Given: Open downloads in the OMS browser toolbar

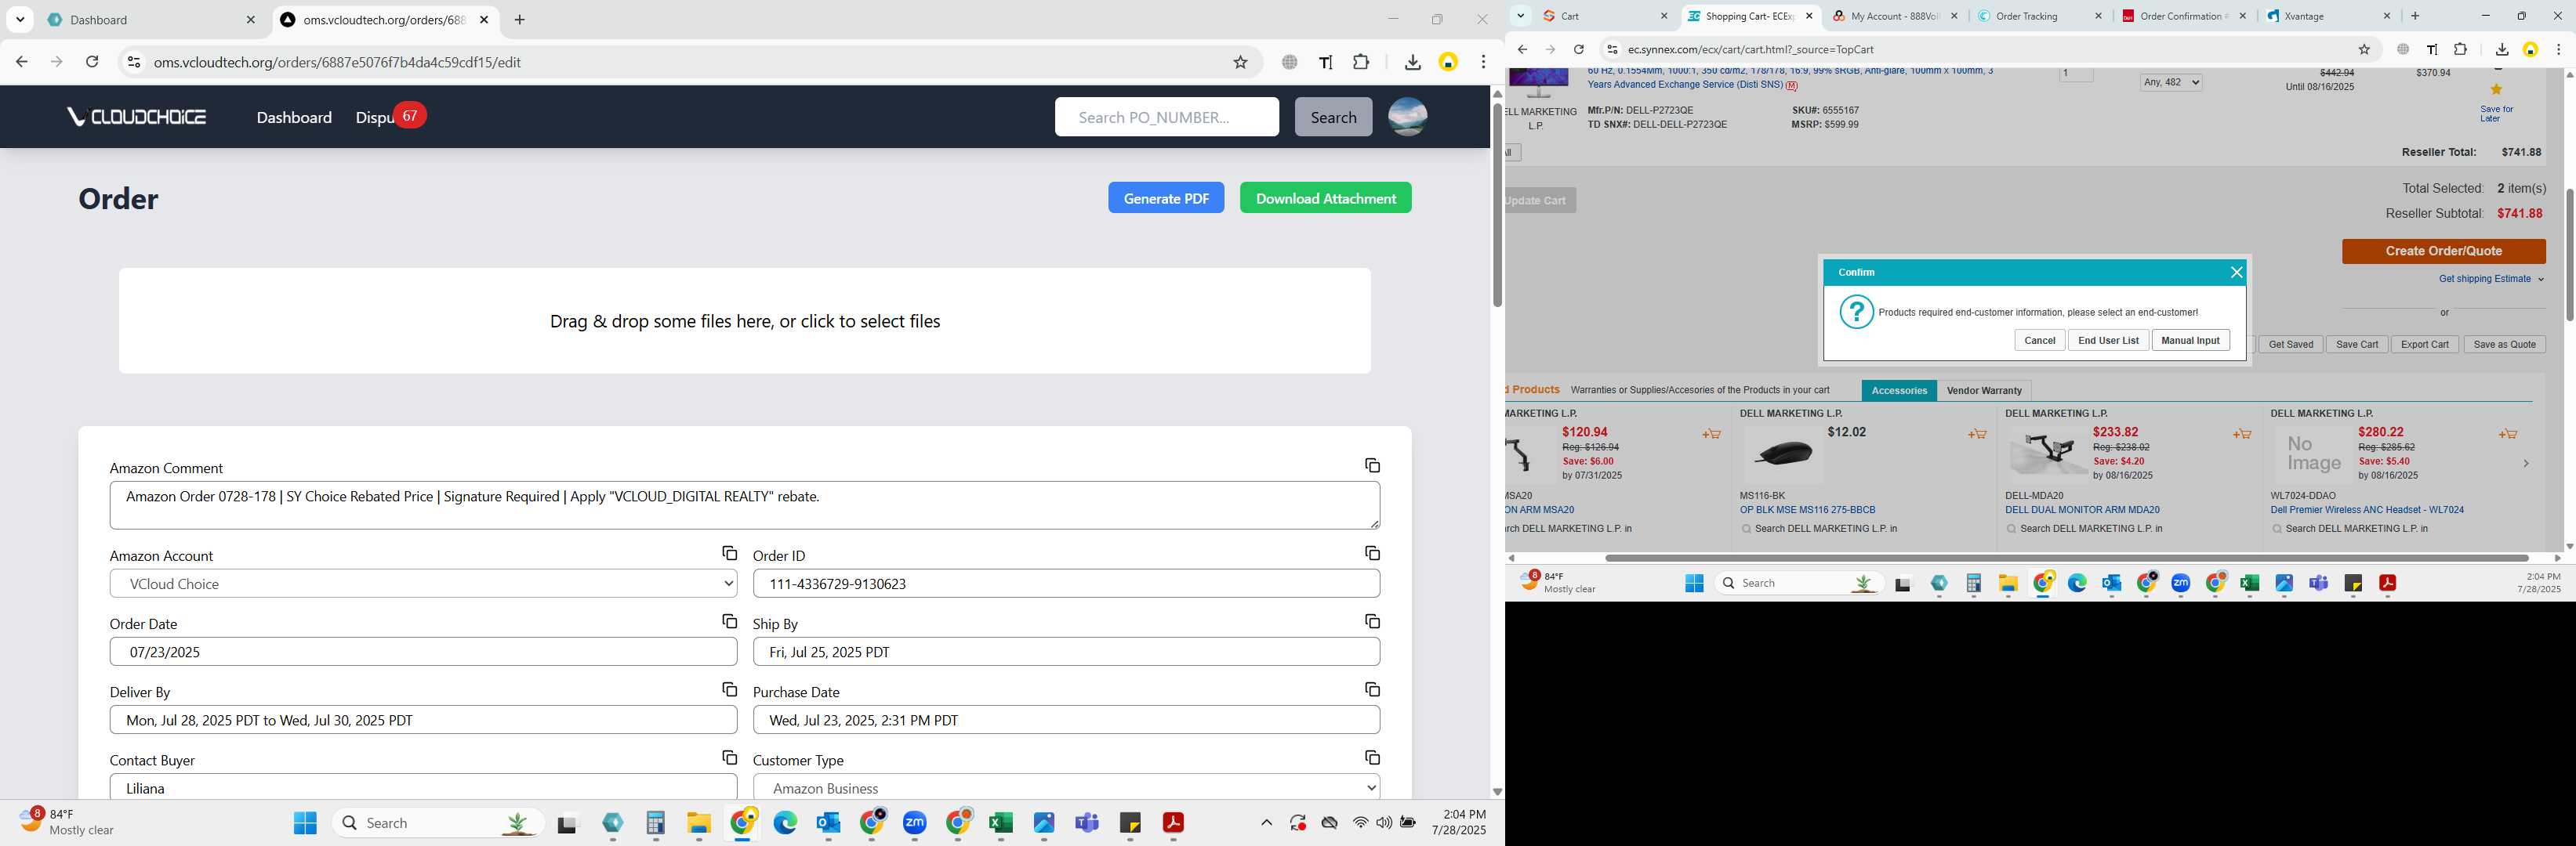Looking at the screenshot, I should point(1412,62).
